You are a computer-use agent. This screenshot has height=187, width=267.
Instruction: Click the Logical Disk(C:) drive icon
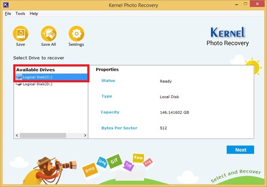pos(19,77)
